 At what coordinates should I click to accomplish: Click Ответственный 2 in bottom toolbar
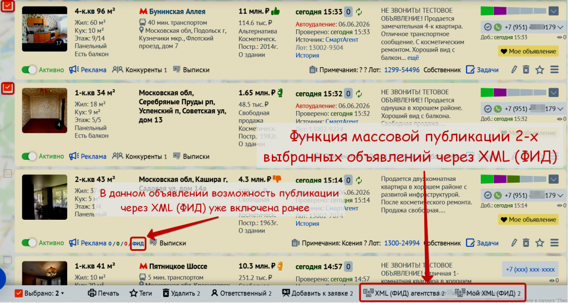click(241, 293)
